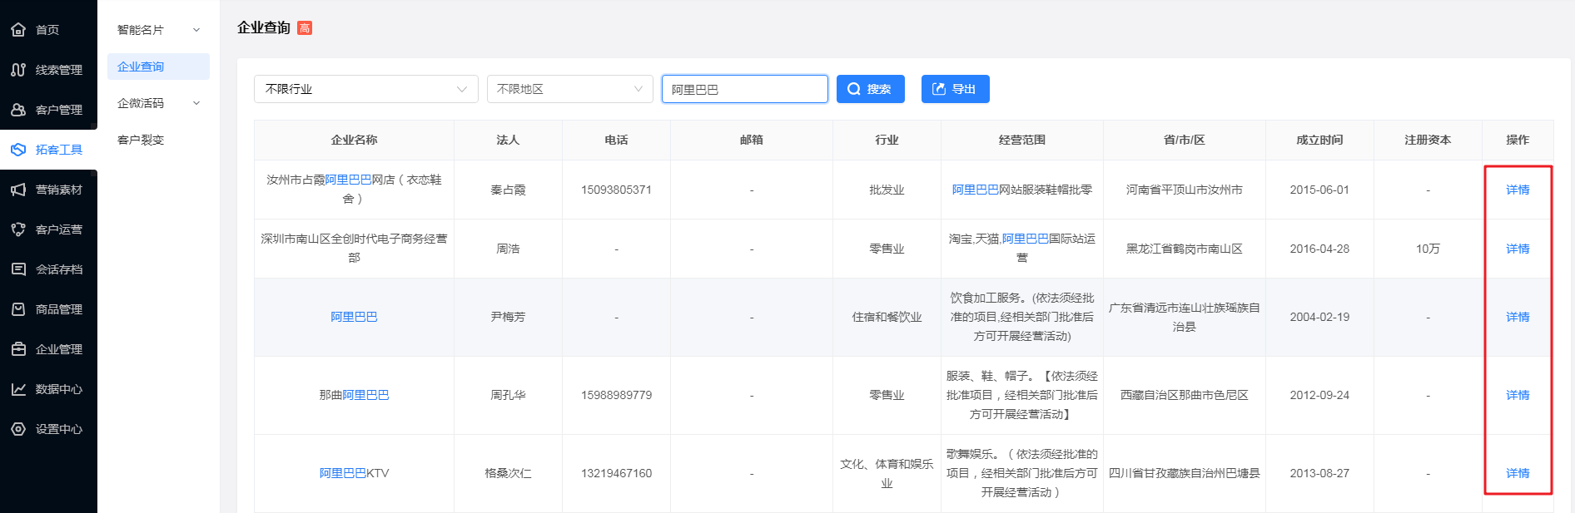
Task: Click region 广东省清远市连山壮族瑶族自治县
Action: pyautogui.click(x=1184, y=317)
